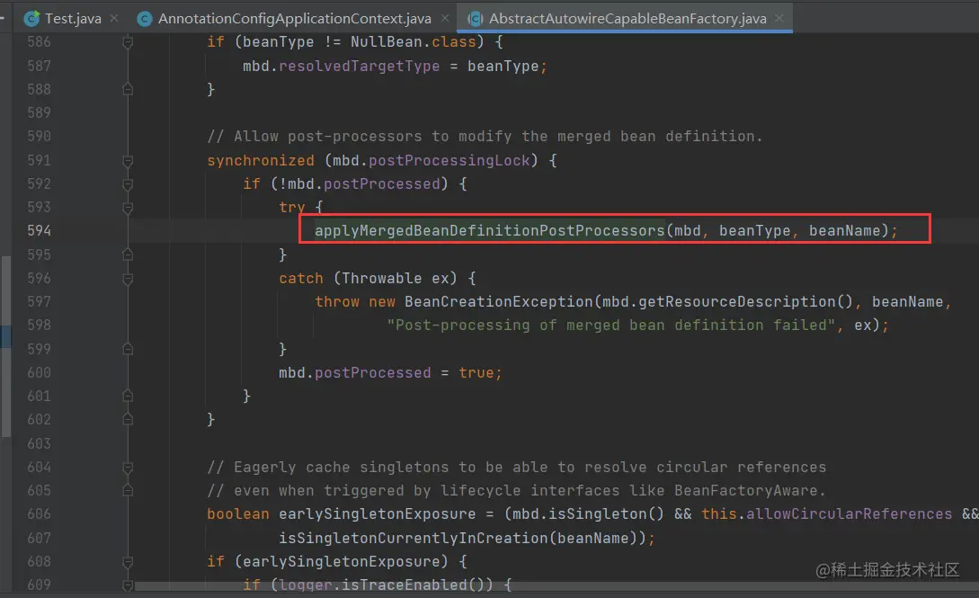Screen dimensions: 979x598
Task: Click AbstractAutowireCapableBeanFactory.java class icon
Action: pyautogui.click(x=476, y=19)
